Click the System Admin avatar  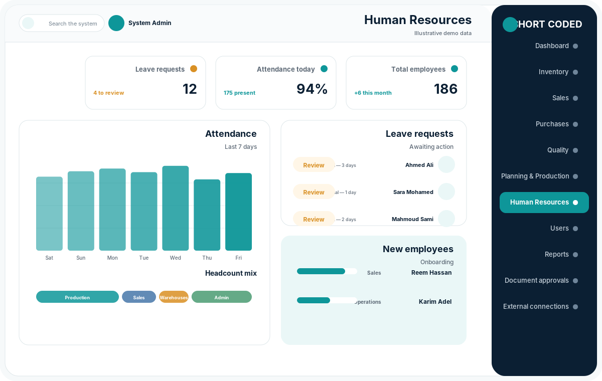(116, 23)
